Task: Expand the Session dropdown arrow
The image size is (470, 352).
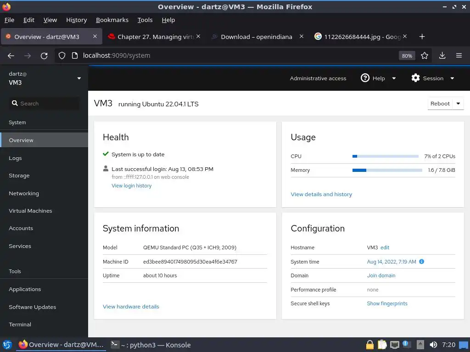Action: point(452,78)
